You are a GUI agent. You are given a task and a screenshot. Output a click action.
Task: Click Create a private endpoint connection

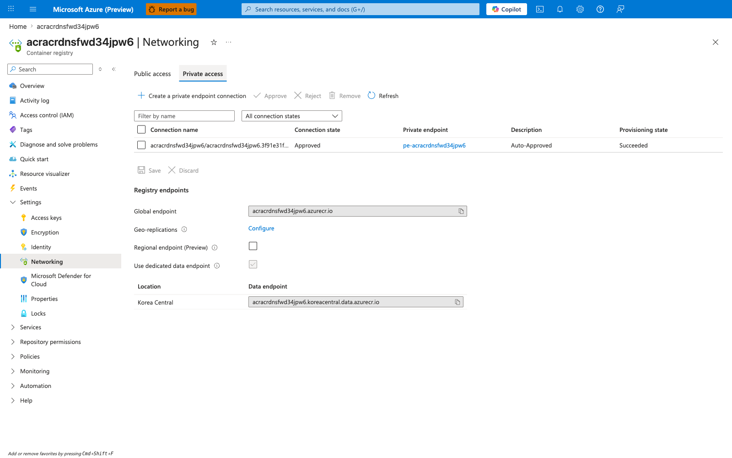click(x=192, y=96)
